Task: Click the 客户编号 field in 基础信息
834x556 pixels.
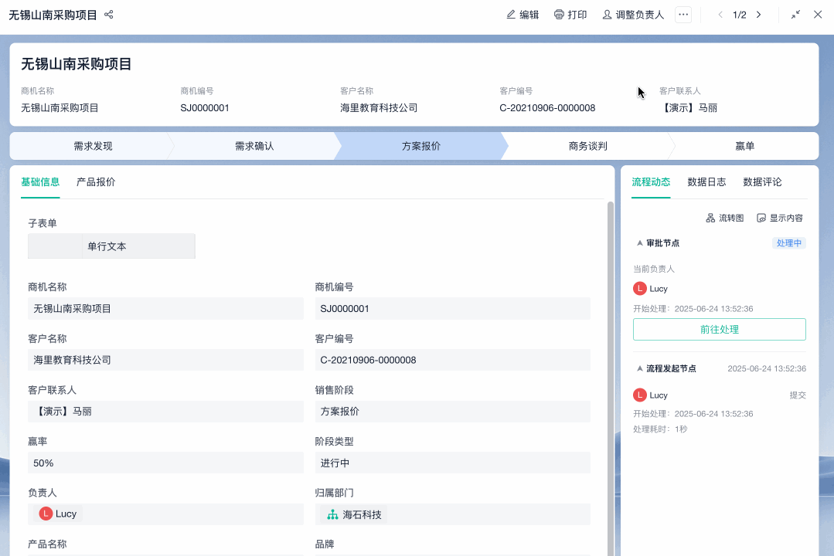Action: [x=453, y=360]
